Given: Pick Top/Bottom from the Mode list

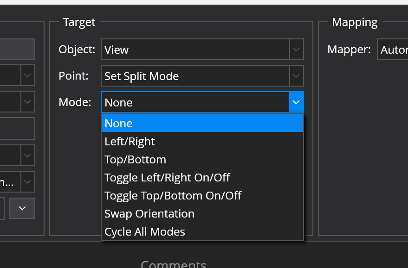Looking at the screenshot, I should point(202,160).
